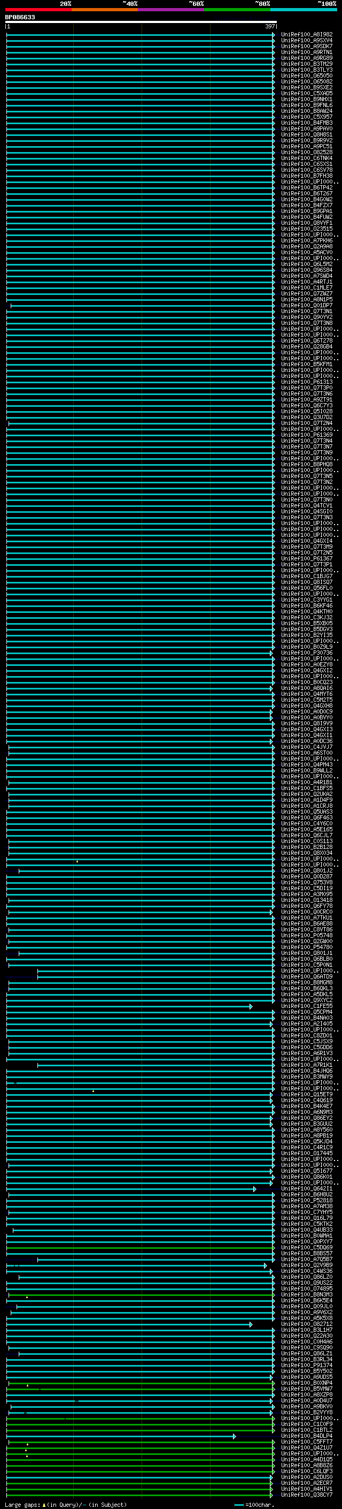The width and height of the screenshot is (342, 1509).
Task: Select label UniRef100_Q4MYT6
Action: point(307,694)
